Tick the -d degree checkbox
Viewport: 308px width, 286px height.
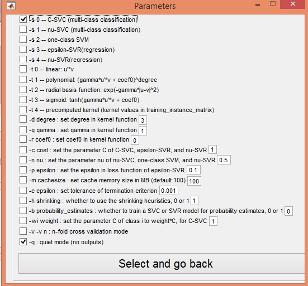pos(23,119)
